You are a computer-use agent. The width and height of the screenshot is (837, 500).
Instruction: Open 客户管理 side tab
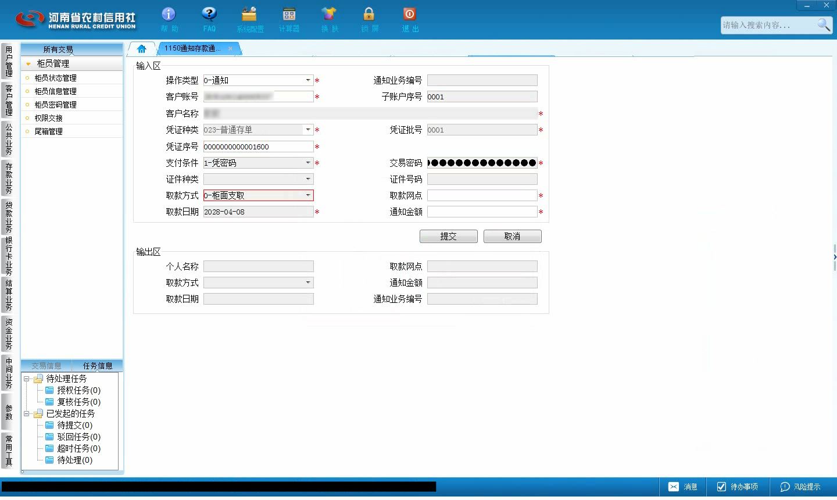[8, 100]
